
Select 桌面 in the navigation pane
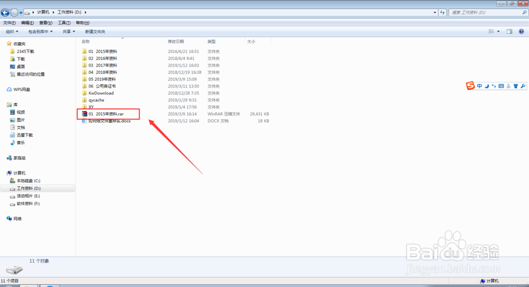21,67
